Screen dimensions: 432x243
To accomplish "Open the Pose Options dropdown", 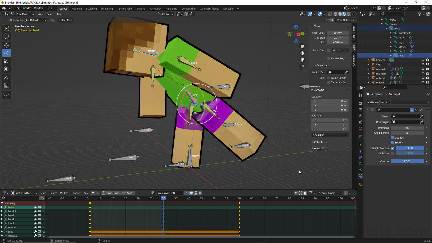I will click(345, 20).
